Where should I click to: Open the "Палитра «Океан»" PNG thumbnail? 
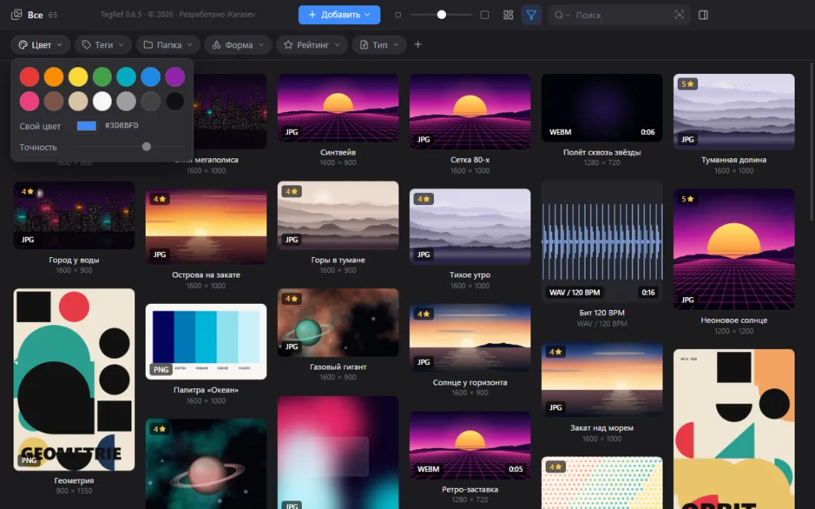point(206,342)
